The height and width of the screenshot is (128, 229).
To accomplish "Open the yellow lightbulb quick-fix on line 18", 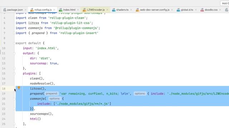I will [x=19, y=87].
